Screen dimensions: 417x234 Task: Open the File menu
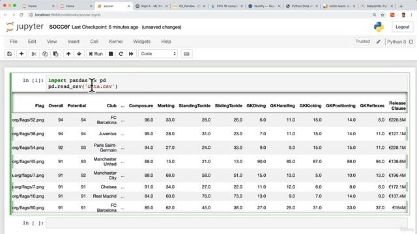[14, 42]
